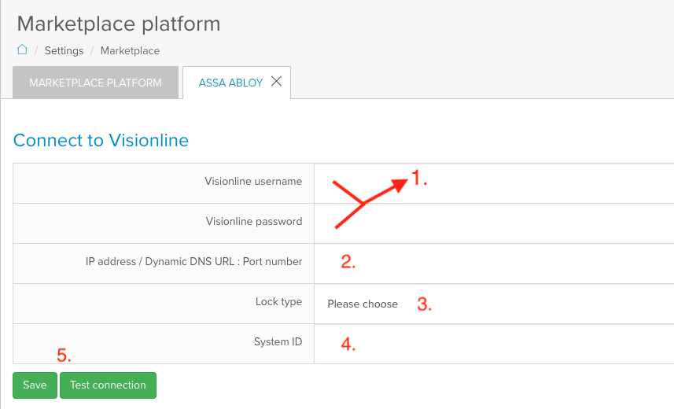Click the 'Connect to Visionline' heading
The image size is (674, 409).
(101, 141)
